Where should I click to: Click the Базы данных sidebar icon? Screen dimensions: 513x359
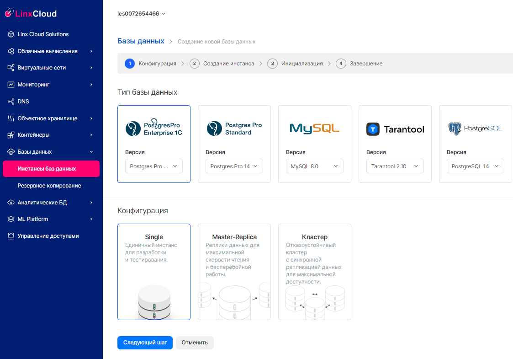[x=11, y=152]
